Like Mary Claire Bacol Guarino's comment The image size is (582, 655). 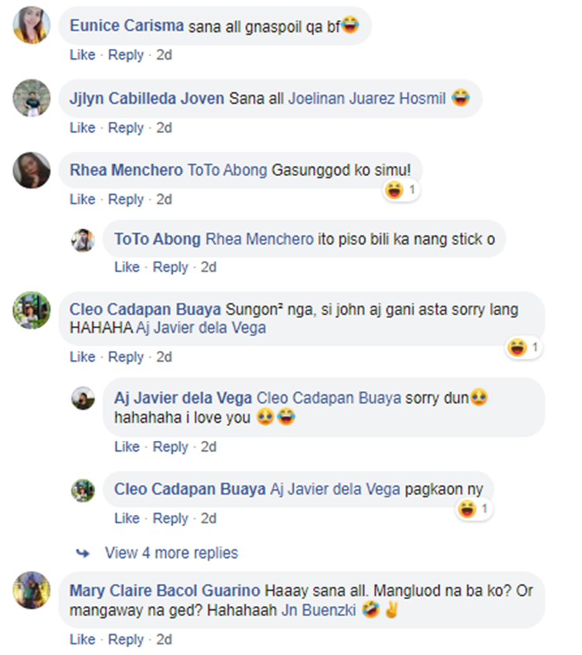click(82, 639)
